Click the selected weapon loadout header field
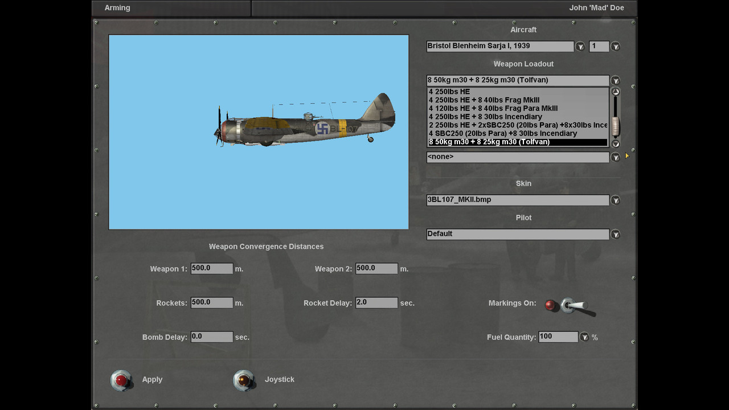The image size is (729, 410). pyautogui.click(x=518, y=80)
